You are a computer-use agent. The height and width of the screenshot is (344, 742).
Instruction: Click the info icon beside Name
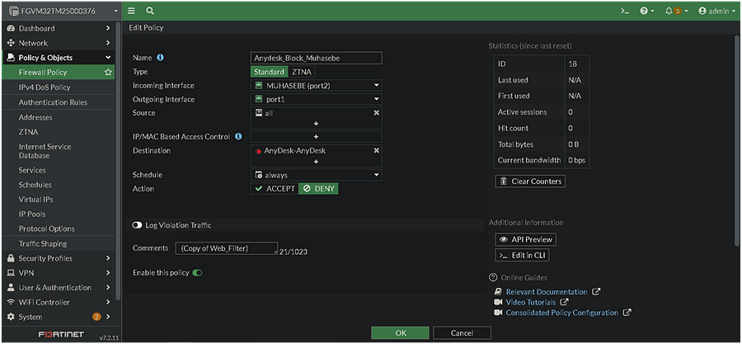point(160,58)
